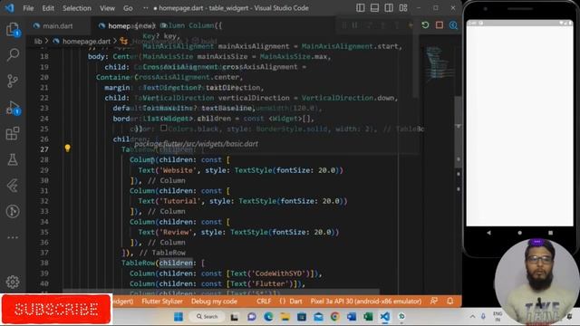Click the circular git graph activity bar icon
580x326 pixels.
pyautogui.click(x=13, y=211)
